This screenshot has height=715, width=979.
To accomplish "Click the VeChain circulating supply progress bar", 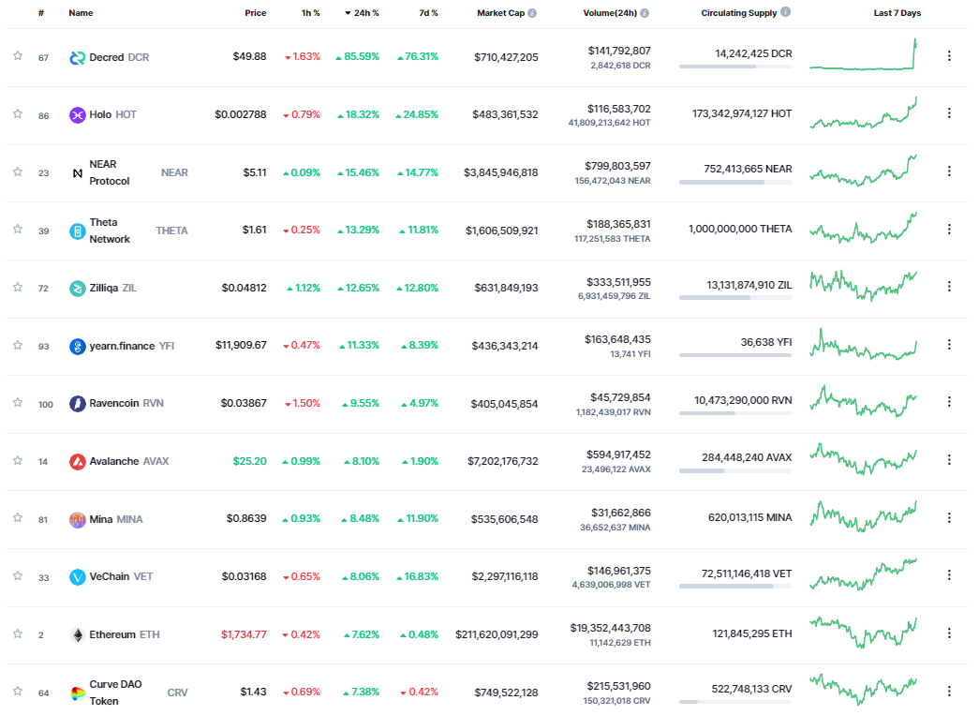I will coord(735,587).
